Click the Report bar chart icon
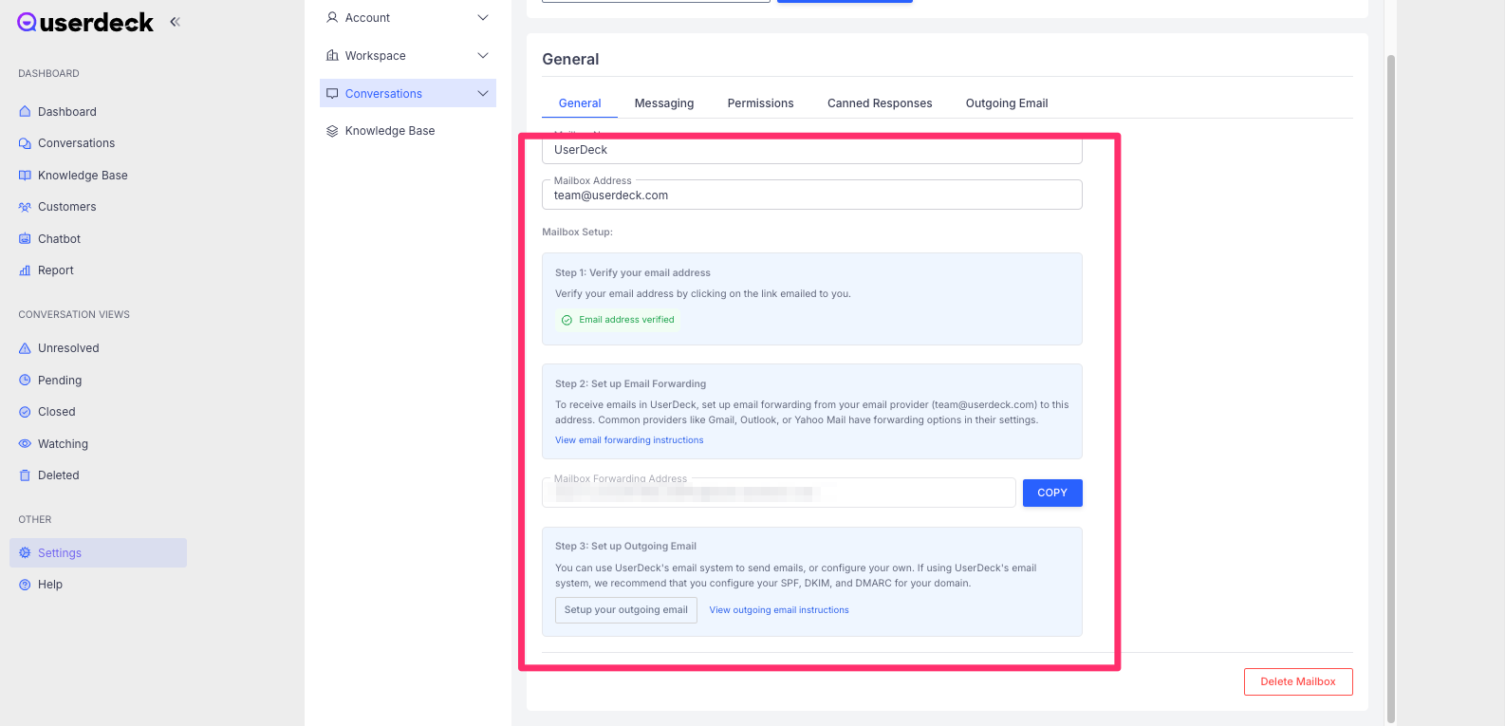The height and width of the screenshot is (726, 1505). 25,270
